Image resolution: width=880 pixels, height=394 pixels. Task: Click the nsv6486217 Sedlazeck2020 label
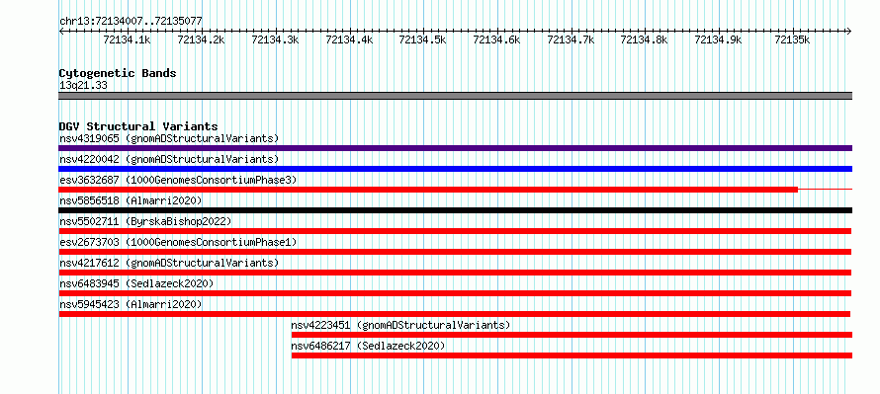368,346
